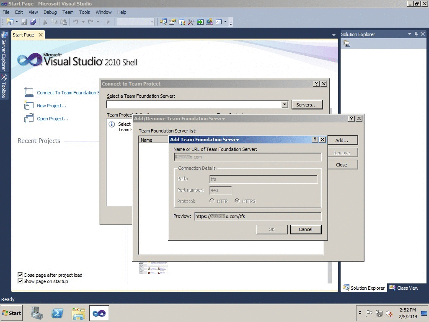
Task: Open the Command Window icon dropdown arrow
Action: 225,22
